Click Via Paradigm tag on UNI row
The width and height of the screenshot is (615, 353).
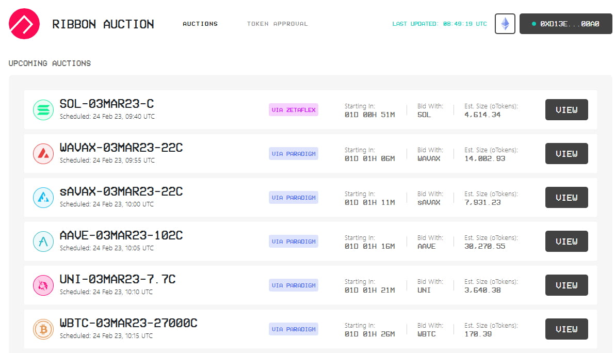[x=294, y=285]
